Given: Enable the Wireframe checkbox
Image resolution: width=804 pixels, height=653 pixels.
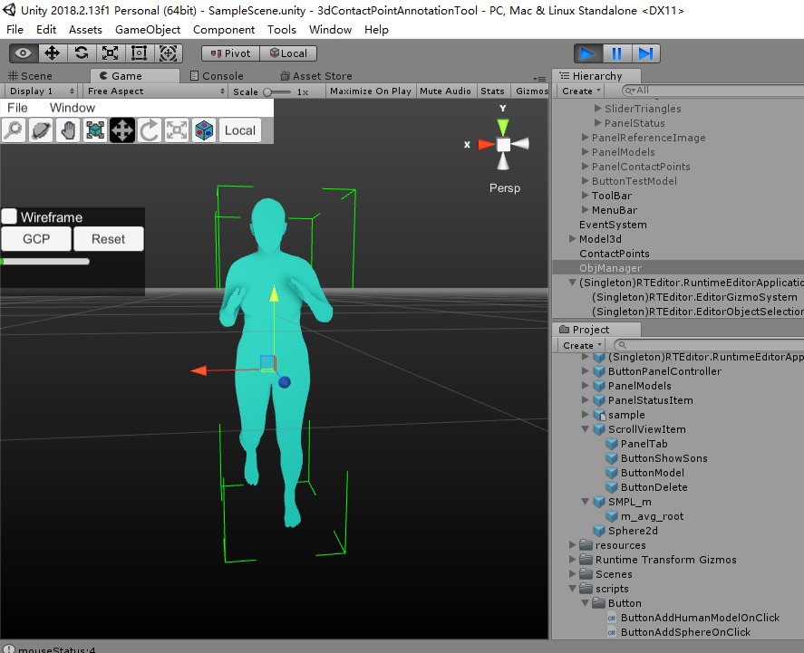Looking at the screenshot, I should tap(9, 216).
